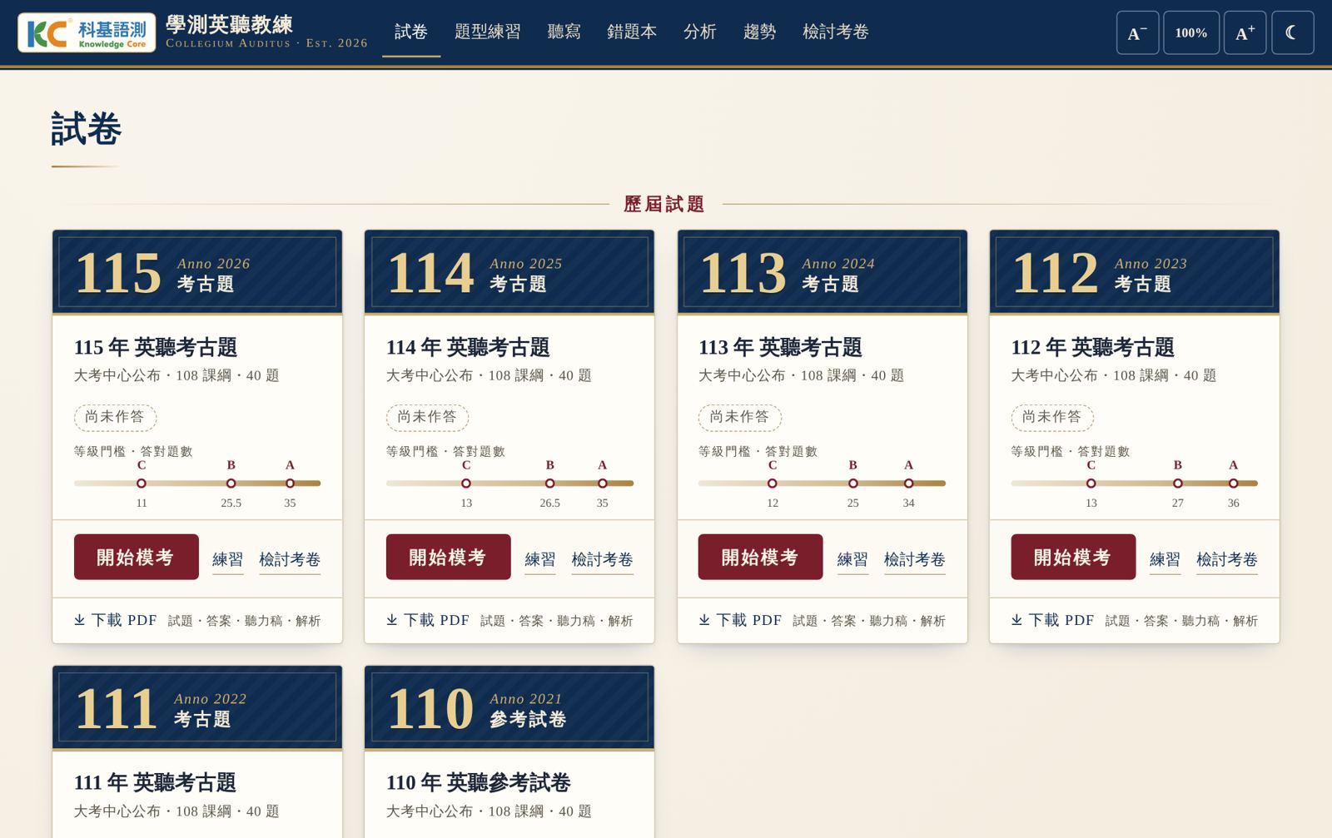Screen dimensions: 1332x838
Task: View the 趨勢 tab
Action: coord(759,32)
